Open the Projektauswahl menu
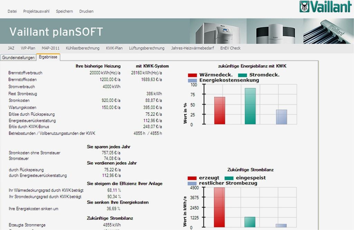Viewport: 354px width, 230px height. (x=36, y=11)
